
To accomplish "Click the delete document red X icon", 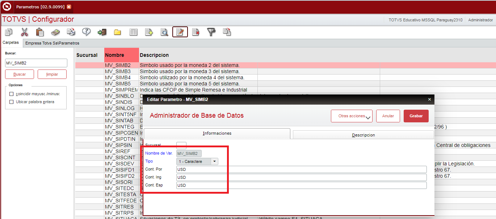I will point(196,32).
